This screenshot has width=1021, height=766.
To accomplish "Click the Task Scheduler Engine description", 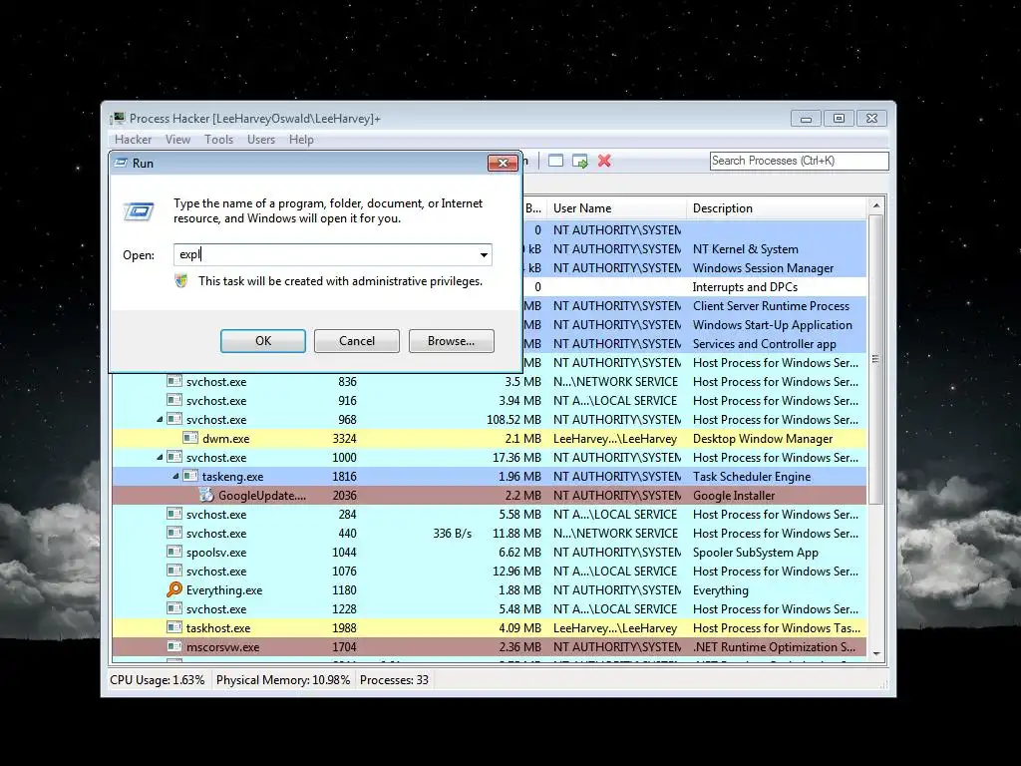I will pyautogui.click(x=752, y=477).
